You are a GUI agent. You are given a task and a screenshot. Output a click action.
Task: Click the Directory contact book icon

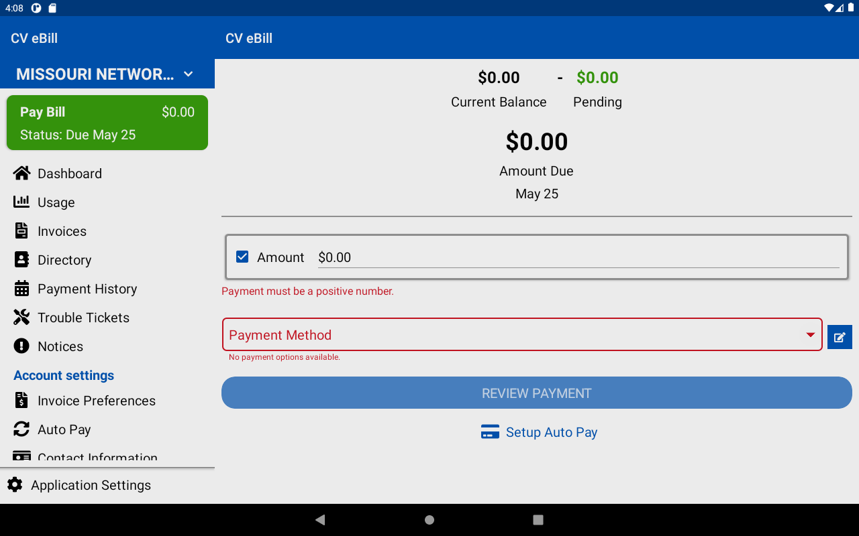coord(21,260)
